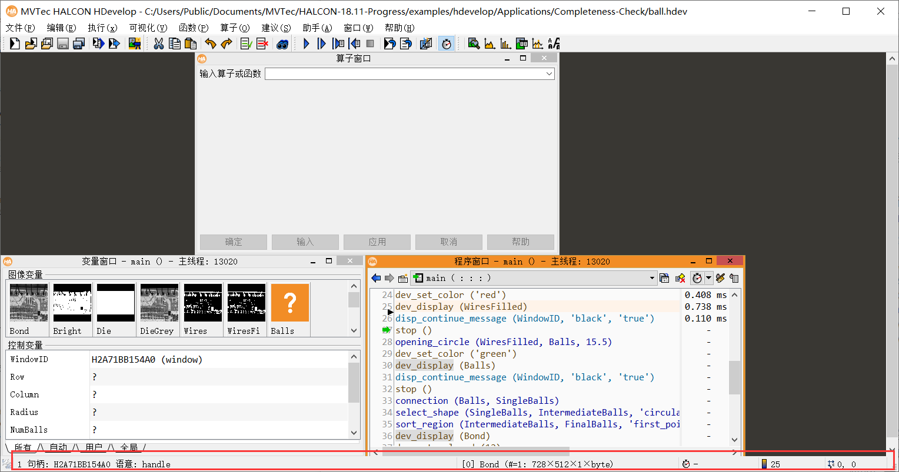Click the 帮助 button in operator window
899x472 pixels.
(521, 242)
